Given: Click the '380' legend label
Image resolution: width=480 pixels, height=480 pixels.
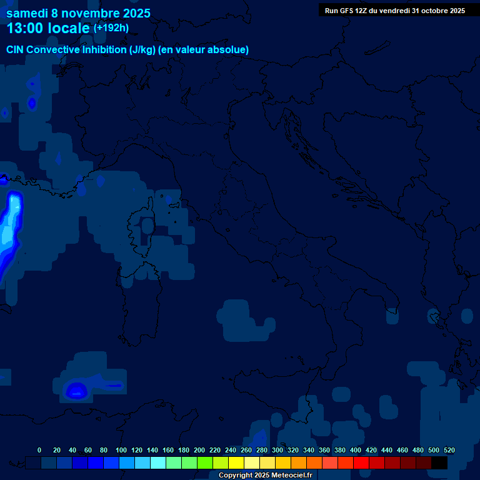Looking at the screenshot, I should click(339, 450).
